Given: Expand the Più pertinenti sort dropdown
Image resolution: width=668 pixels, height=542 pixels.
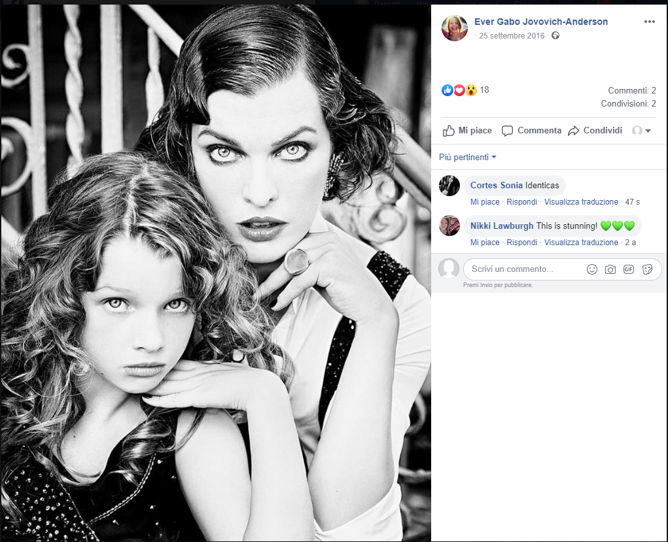Looking at the screenshot, I should point(468,158).
